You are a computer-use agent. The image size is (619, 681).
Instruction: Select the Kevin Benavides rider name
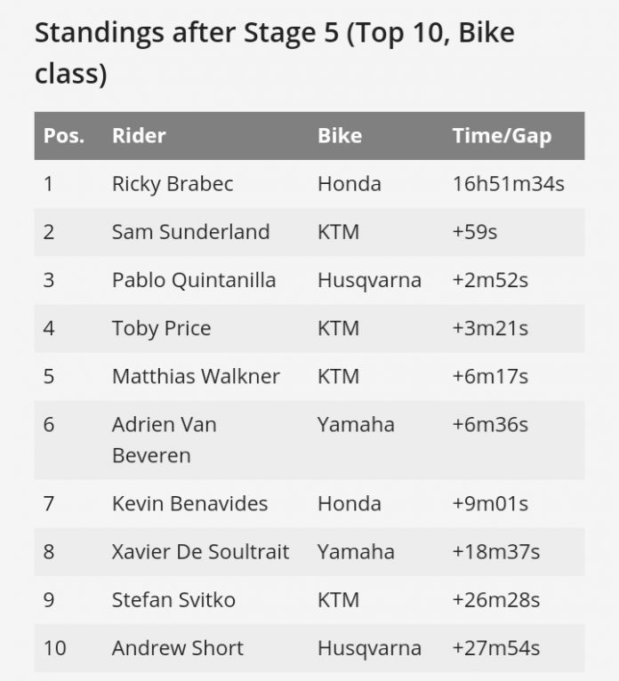pos(189,504)
